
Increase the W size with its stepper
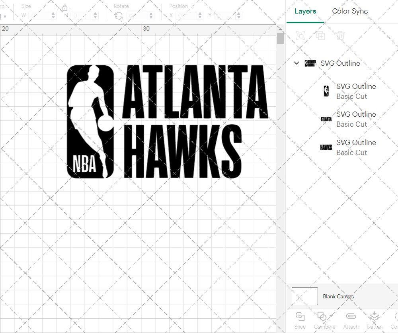(x=54, y=13)
